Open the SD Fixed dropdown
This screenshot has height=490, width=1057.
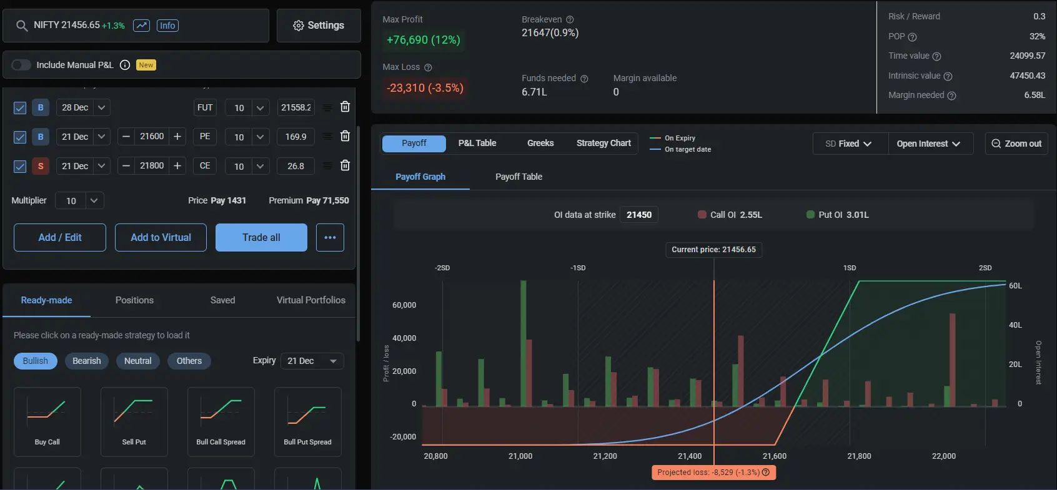tap(850, 144)
